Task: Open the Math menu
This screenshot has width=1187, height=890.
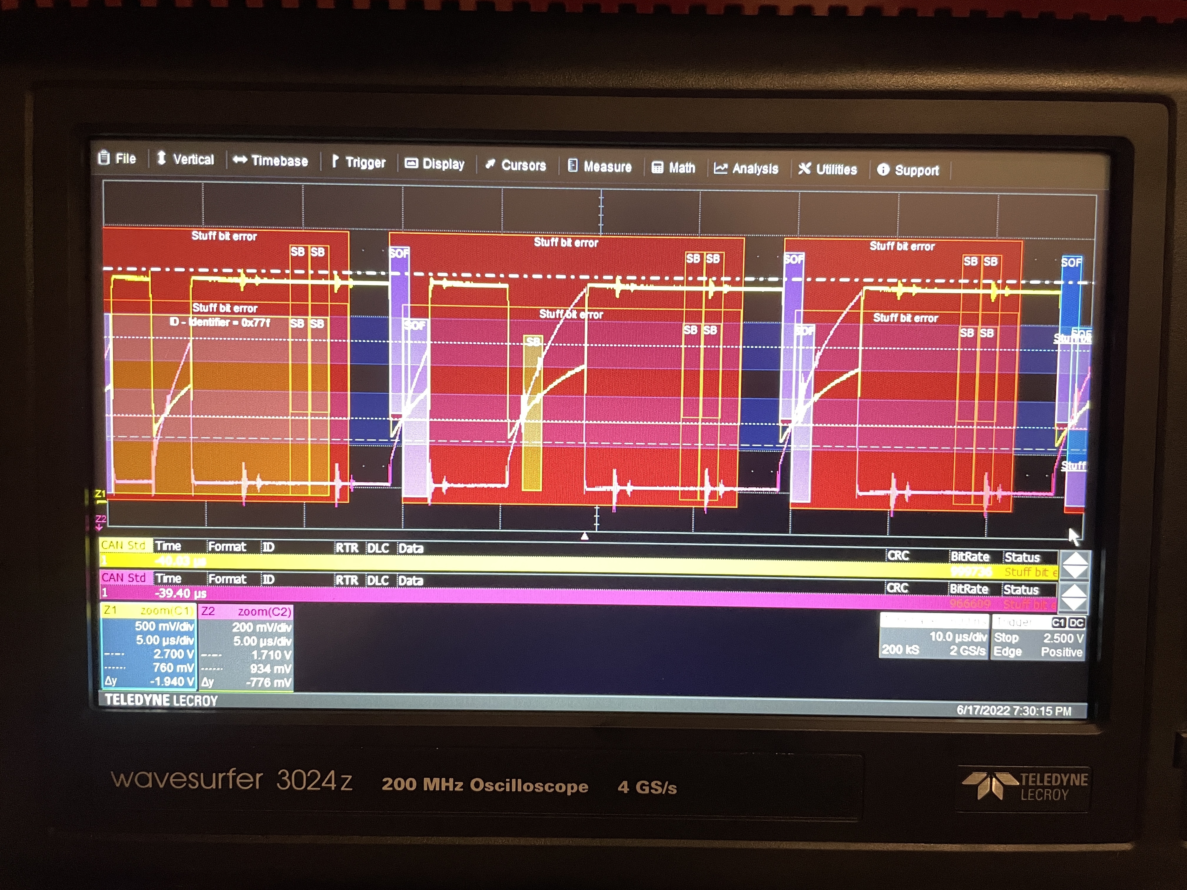Action: (x=674, y=168)
